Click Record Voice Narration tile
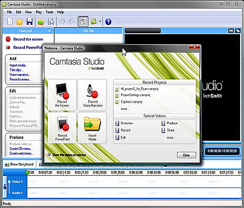The height and width of the screenshot is (208, 244). 92,95
